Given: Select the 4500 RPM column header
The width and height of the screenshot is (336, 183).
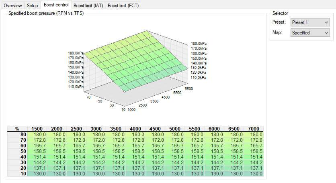Looking at the screenshot, I should point(155,129).
